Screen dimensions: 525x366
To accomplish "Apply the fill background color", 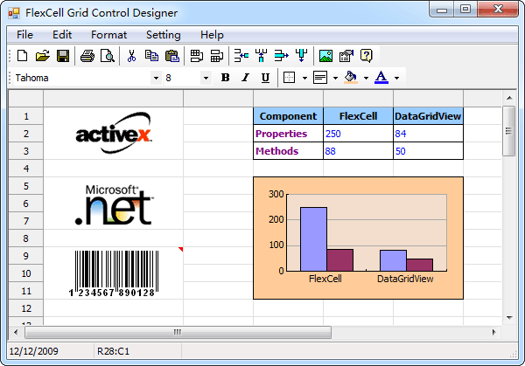I will tap(351, 78).
